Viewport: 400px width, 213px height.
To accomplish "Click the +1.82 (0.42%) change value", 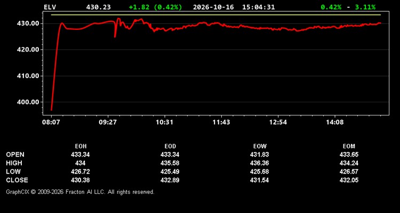I will point(155,7).
